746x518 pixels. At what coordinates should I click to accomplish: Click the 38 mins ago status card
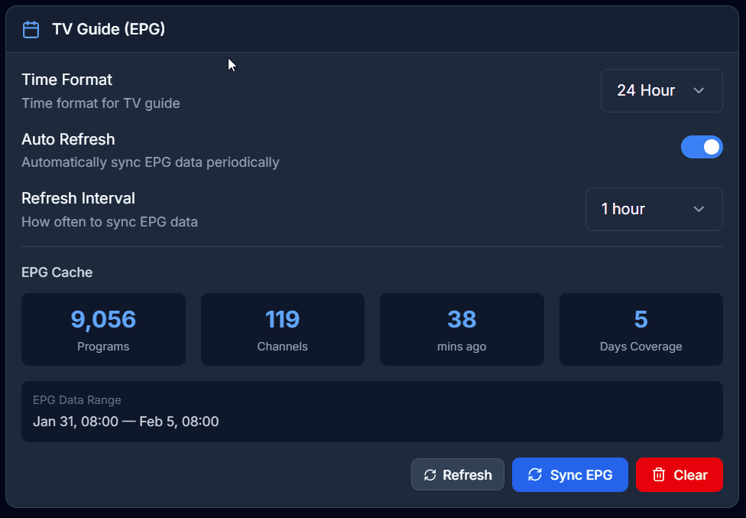point(462,329)
